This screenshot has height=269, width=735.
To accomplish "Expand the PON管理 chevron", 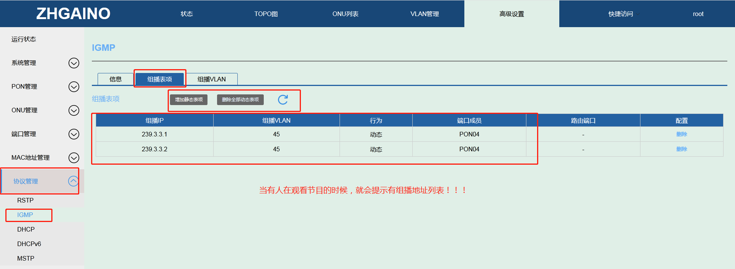I will 73,87.
